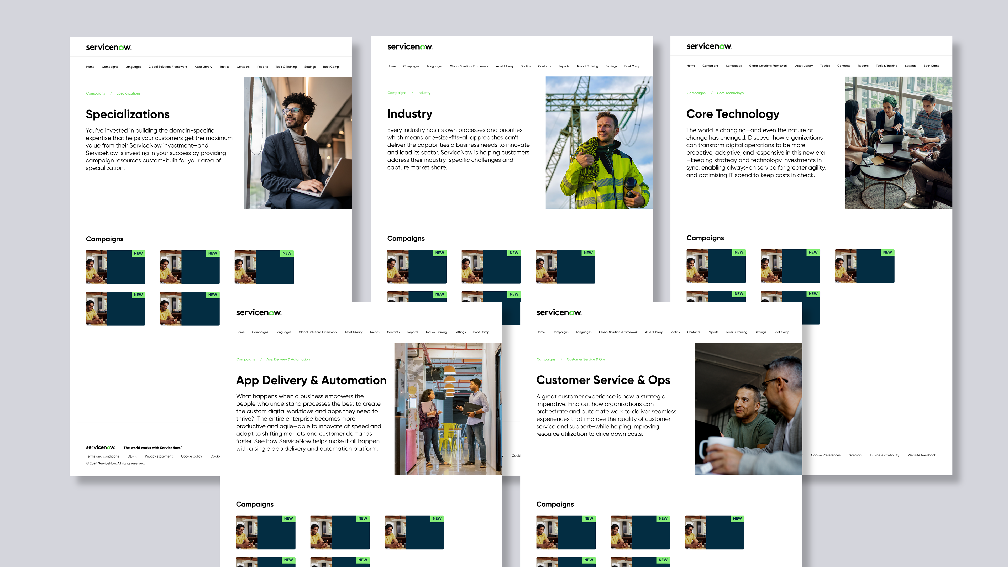Image resolution: width=1008 pixels, height=567 pixels.
Task: Select Tactics on the App Delivery & Automation page
Action: pyautogui.click(x=375, y=332)
